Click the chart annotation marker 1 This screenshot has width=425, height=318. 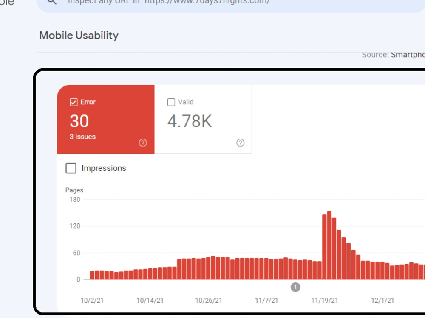click(295, 287)
